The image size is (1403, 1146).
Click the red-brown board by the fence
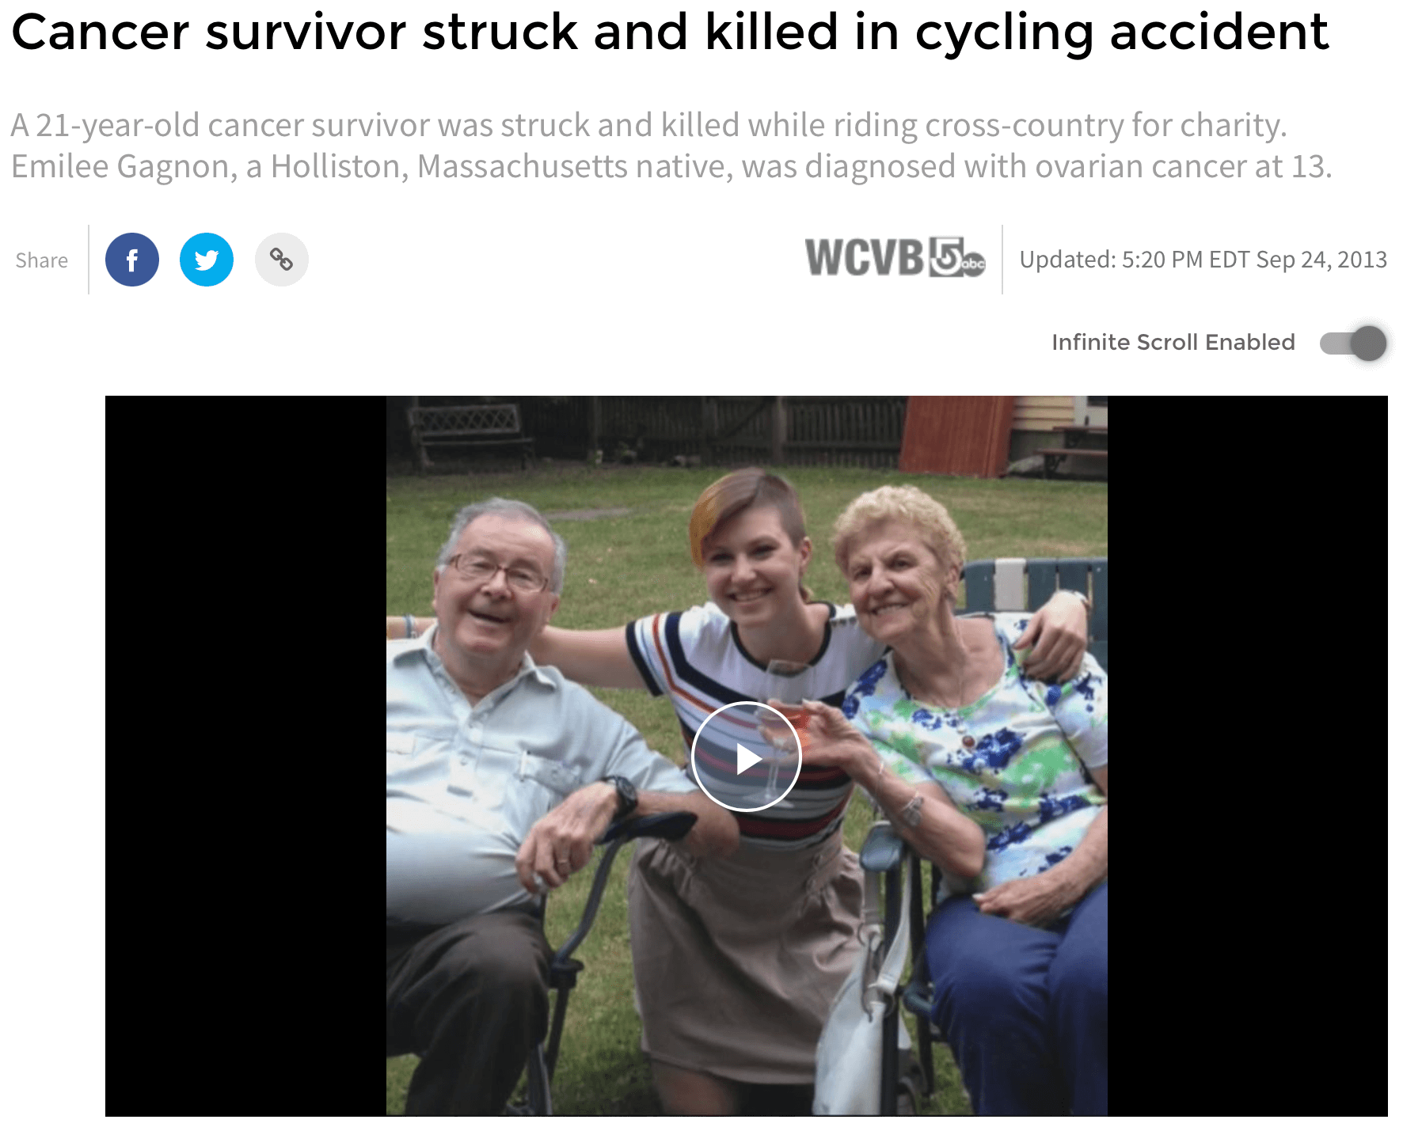(x=955, y=436)
